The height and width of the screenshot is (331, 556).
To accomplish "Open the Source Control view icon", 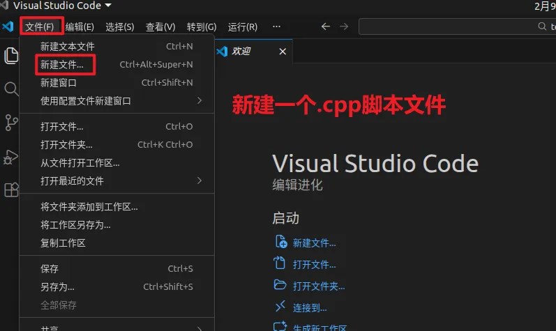I will 11,123.
